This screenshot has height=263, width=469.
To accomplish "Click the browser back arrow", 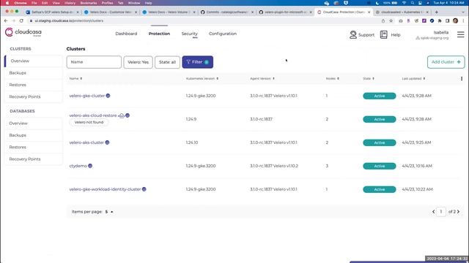I will [6, 21].
